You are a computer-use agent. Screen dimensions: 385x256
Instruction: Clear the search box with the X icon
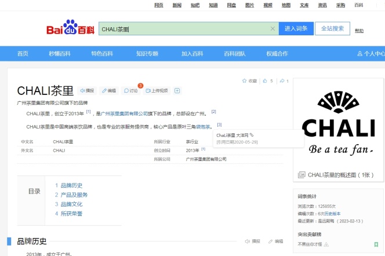click(x=273, y=29)
